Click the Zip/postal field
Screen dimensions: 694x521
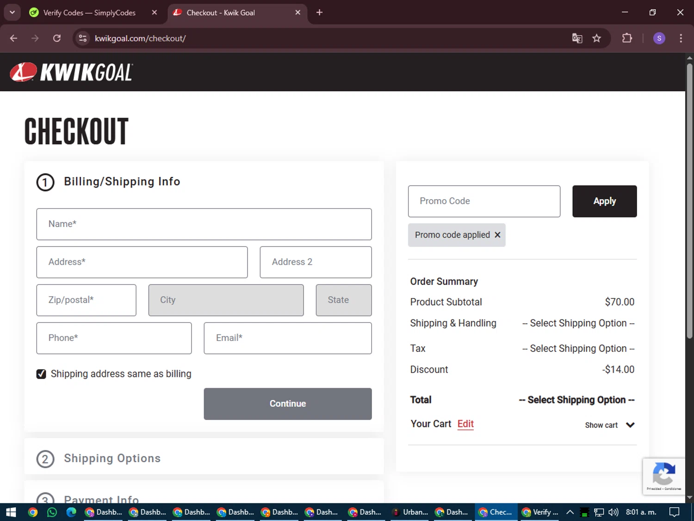coord(87,300)
